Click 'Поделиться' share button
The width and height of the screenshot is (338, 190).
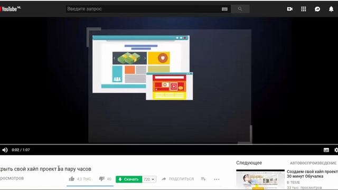178,179
